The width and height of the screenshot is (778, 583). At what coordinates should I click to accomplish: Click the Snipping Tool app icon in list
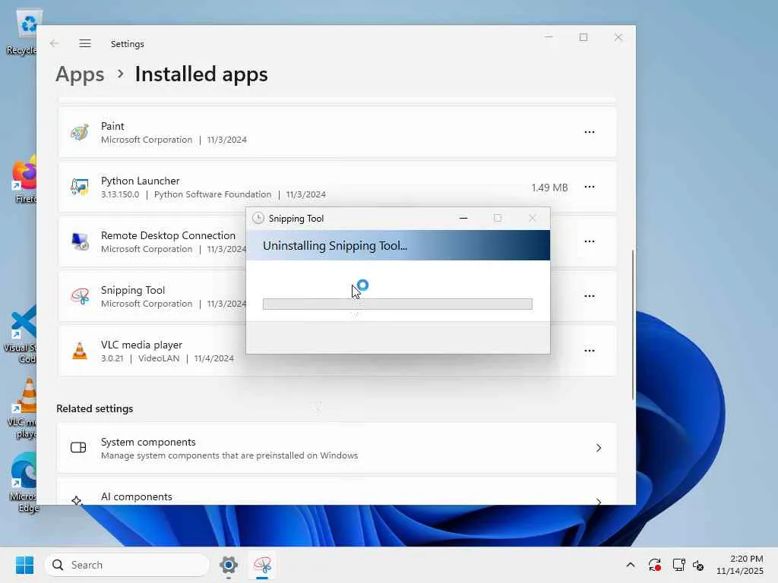click(80, 296)
